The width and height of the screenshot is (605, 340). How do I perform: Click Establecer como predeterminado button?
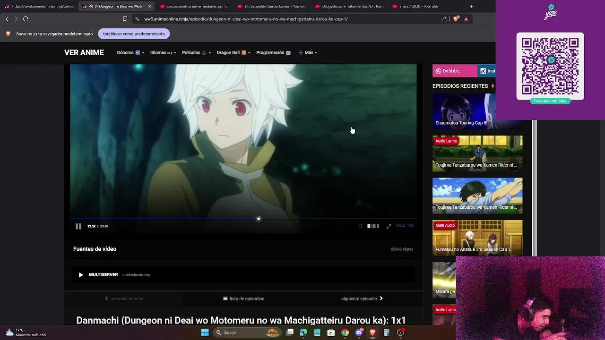(x=134, y=34)
